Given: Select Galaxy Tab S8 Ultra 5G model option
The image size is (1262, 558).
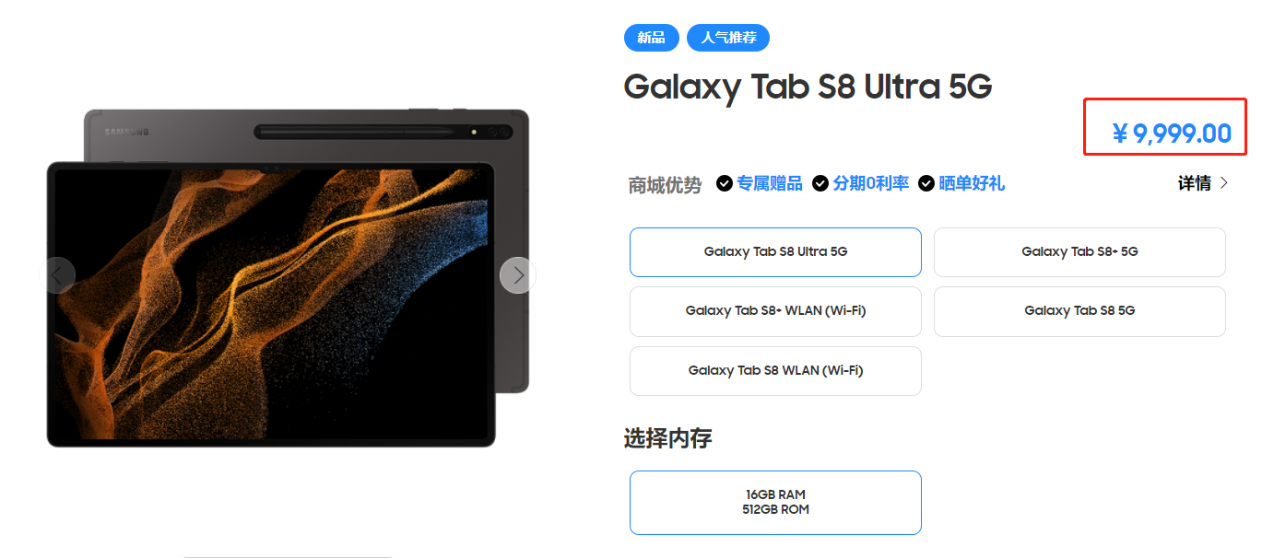Looking at the screenshot, I should (x=775, y=251).
